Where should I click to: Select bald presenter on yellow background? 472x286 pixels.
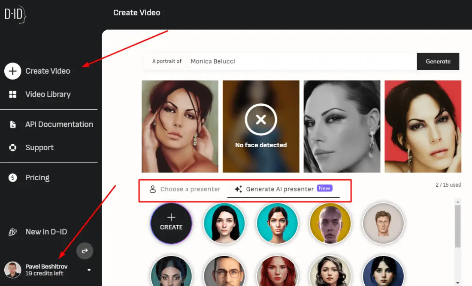(x=330, y=223)
